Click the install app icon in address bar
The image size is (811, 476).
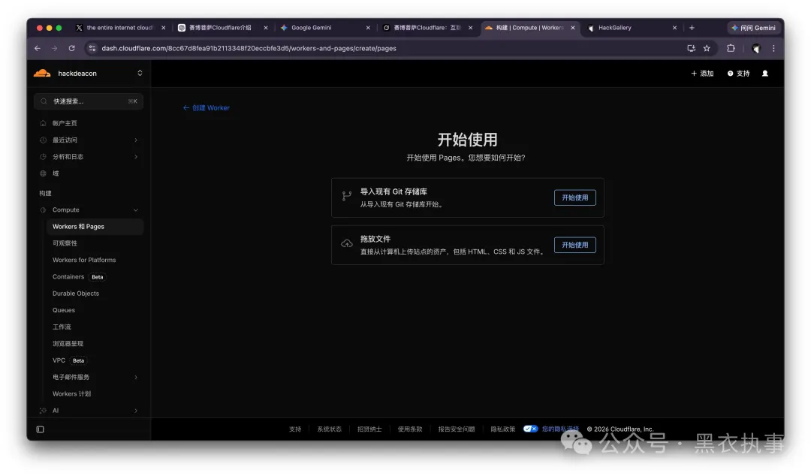tap(691, 48)
